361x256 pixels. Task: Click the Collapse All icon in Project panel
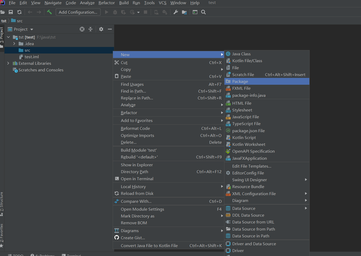[x=90, y=29]
